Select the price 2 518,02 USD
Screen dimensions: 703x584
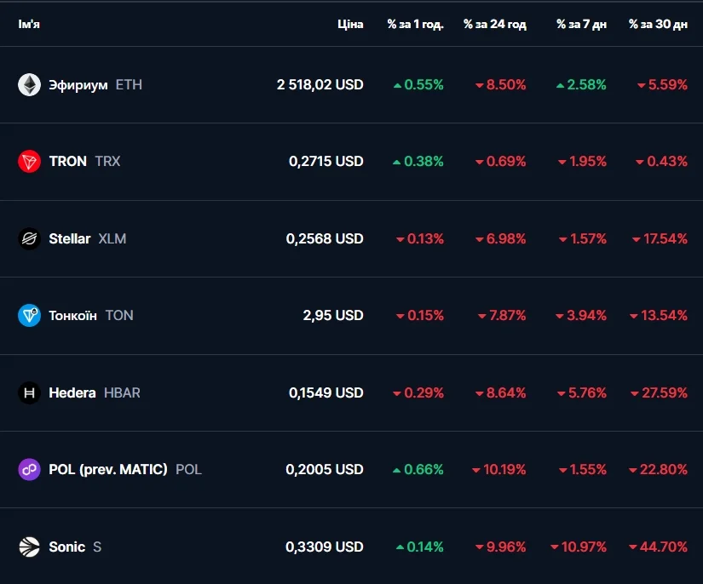coord(320,84)
